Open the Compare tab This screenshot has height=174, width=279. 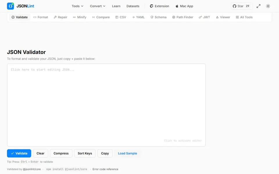[x=101, y=17]
